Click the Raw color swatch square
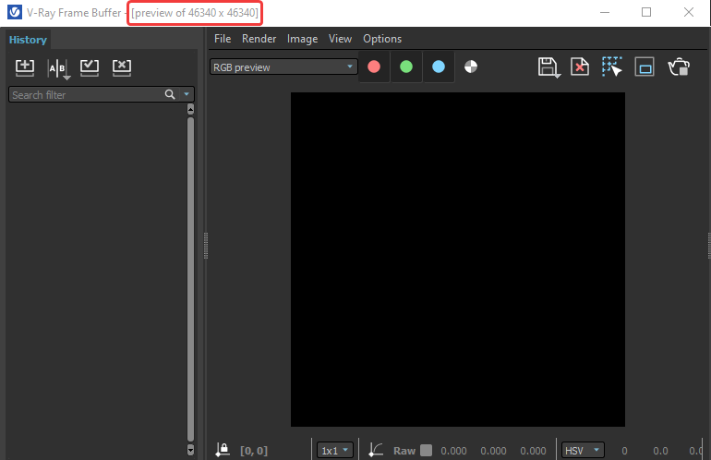Viewport: 711px width, 460px height. tap(426, 451)
